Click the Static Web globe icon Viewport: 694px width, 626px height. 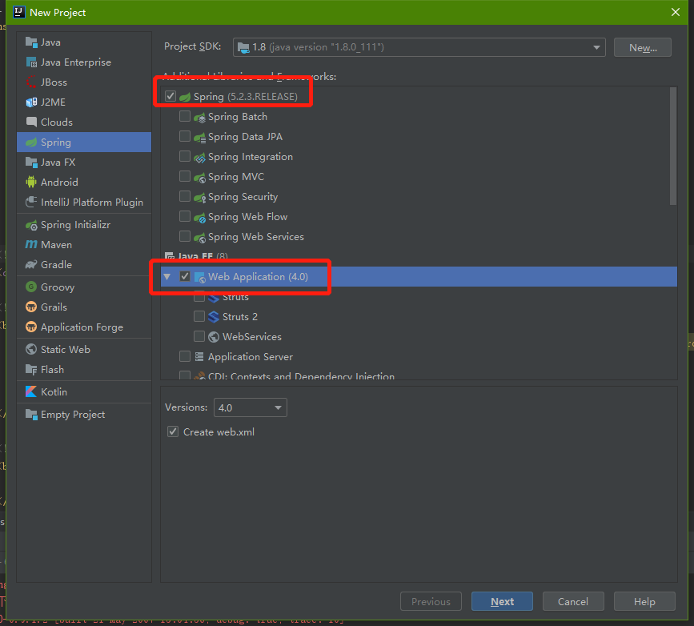tap(31, 350)
